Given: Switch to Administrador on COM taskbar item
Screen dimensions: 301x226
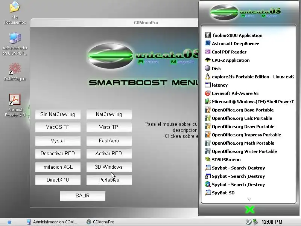Looking at the screenshot, I should click(x=52, y=222).
